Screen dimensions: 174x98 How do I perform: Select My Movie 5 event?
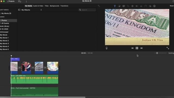click(4, 49)
